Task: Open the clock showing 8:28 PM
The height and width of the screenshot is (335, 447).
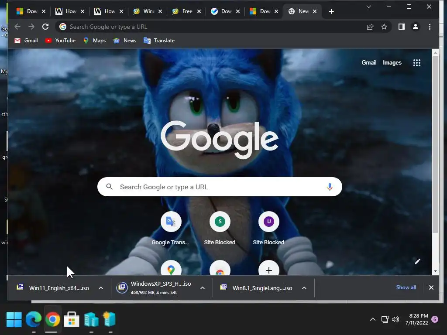Action: pos(416,319)
